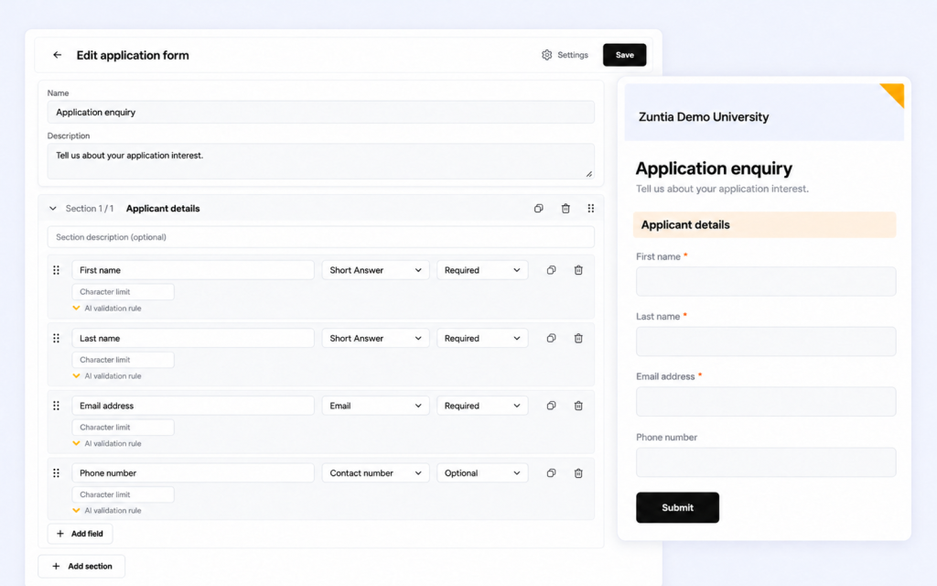Screen dimensions: 937x586
Task: Click drag handle of Last name field
Action: pyautogui.click(x=56, y=339)
